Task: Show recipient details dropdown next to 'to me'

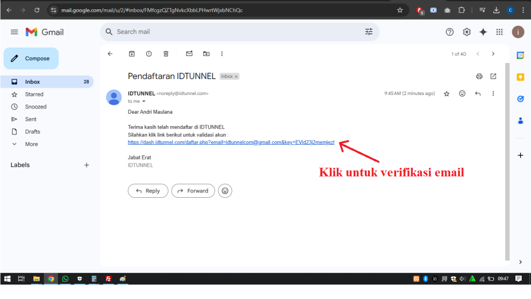Action: (144, 101)
